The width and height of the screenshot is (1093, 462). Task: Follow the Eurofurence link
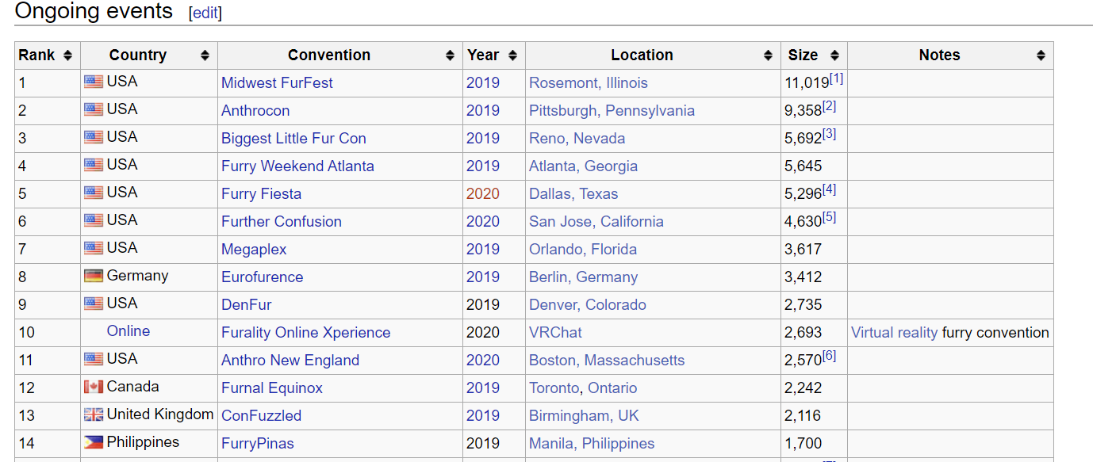coord(262,277)
